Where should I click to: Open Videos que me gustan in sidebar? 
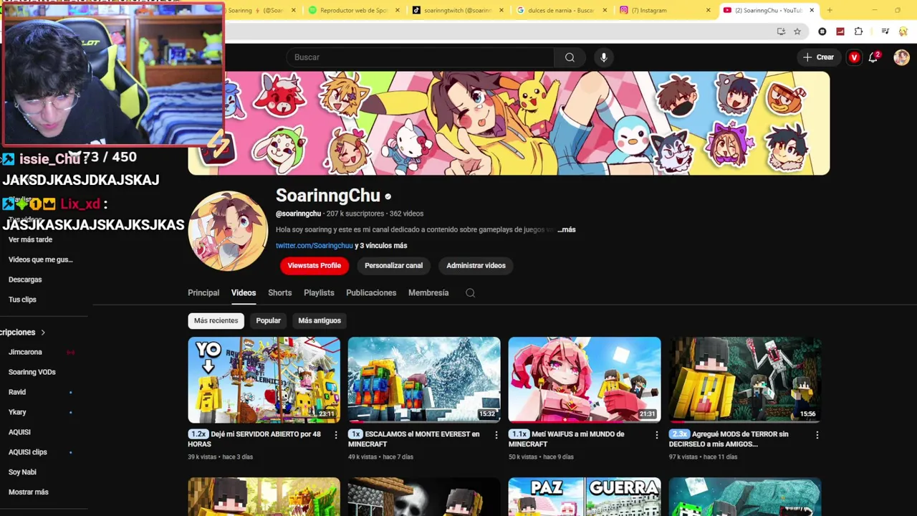(41, 259)
